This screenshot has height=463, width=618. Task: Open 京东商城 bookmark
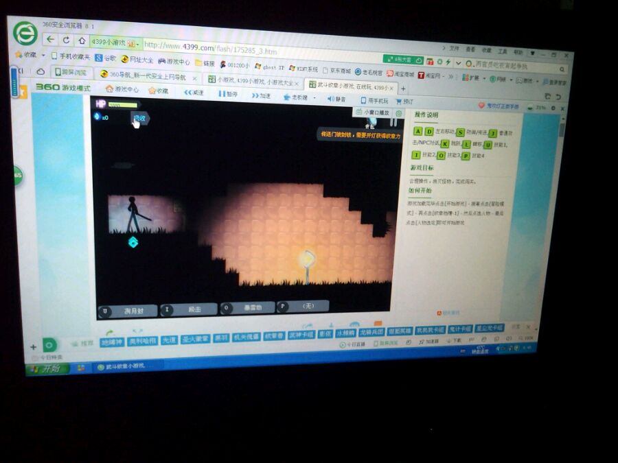click(x=336, y=71)
